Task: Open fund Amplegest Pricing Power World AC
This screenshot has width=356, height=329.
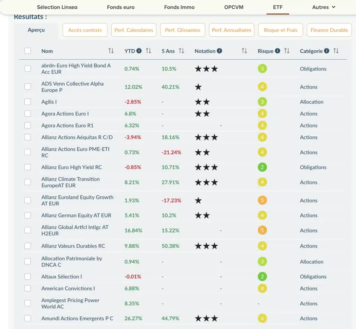Action: pos(70,303)
